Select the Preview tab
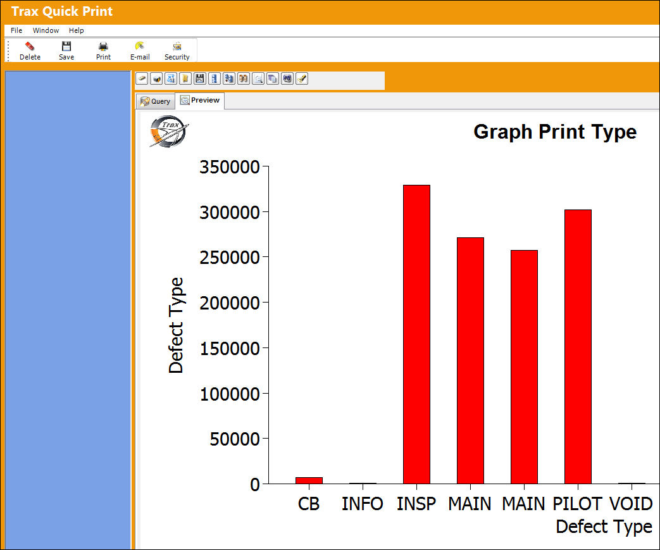660x550 pixels. [x=200, y=100]
